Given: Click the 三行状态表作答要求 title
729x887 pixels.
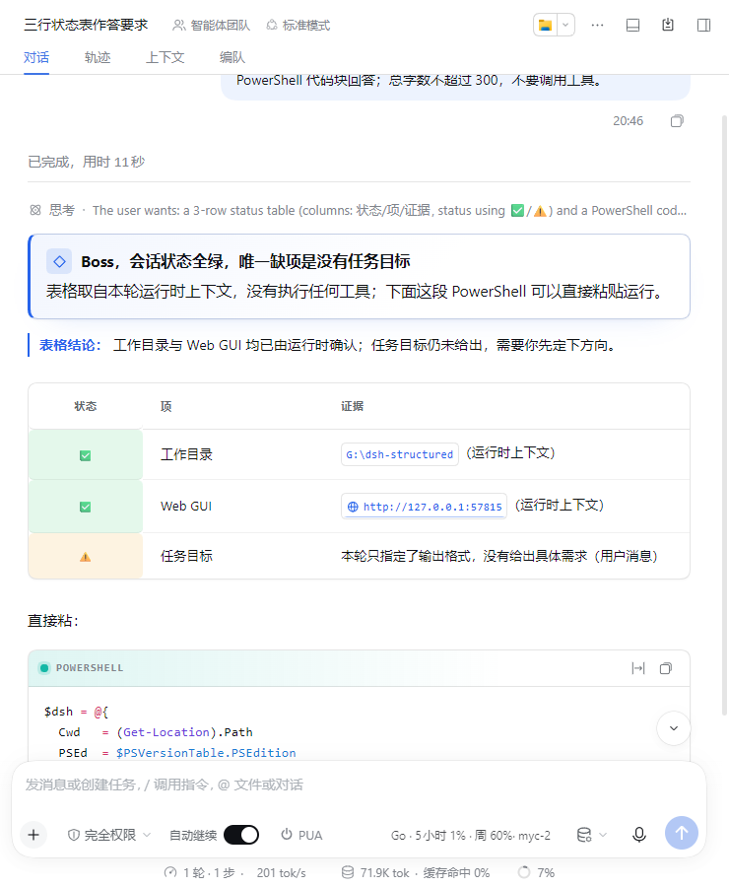Looking at the screenshot, I should point(86,25).
